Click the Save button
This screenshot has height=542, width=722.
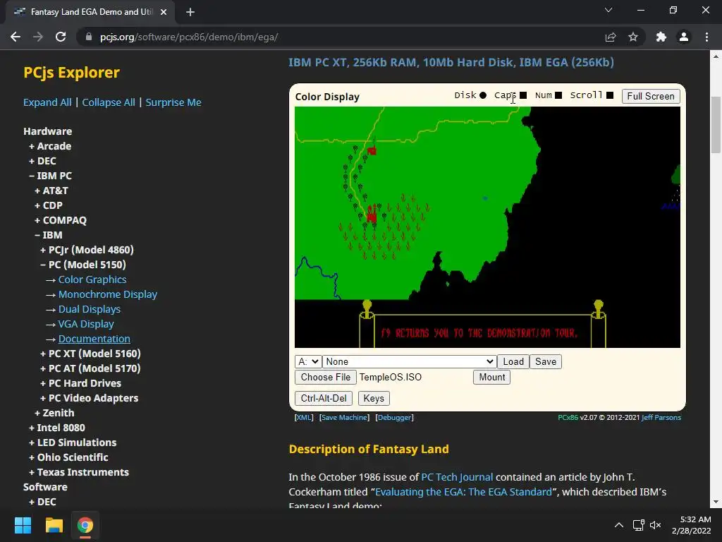pyautogui.click(x=546, y=362)
